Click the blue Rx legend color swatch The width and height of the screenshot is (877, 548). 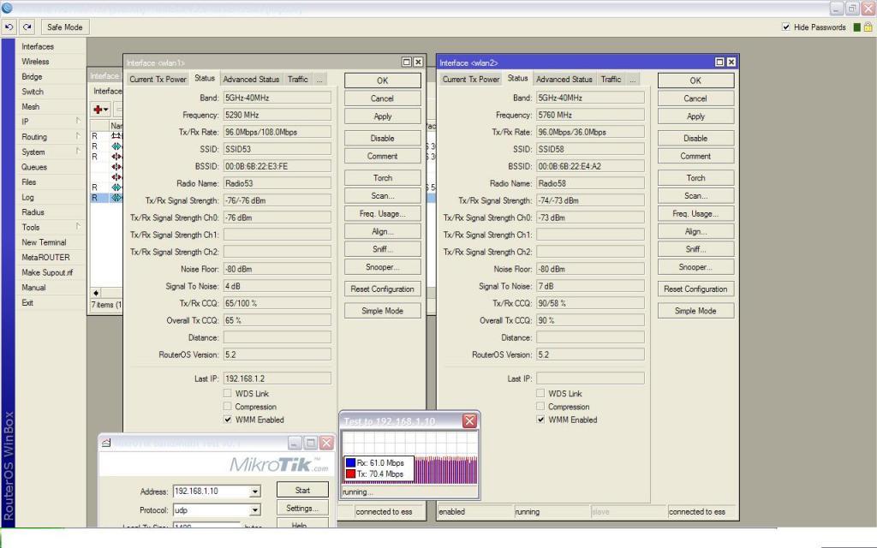350,463
